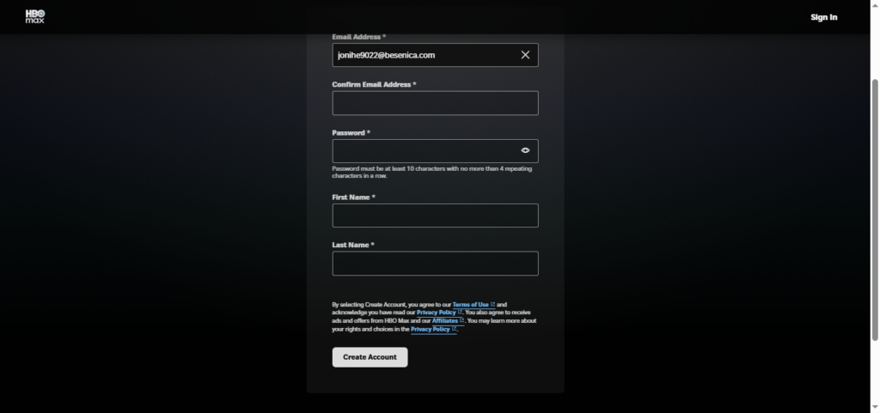Select the First Name input box
The image size is (880, 413).
(435, 216)
